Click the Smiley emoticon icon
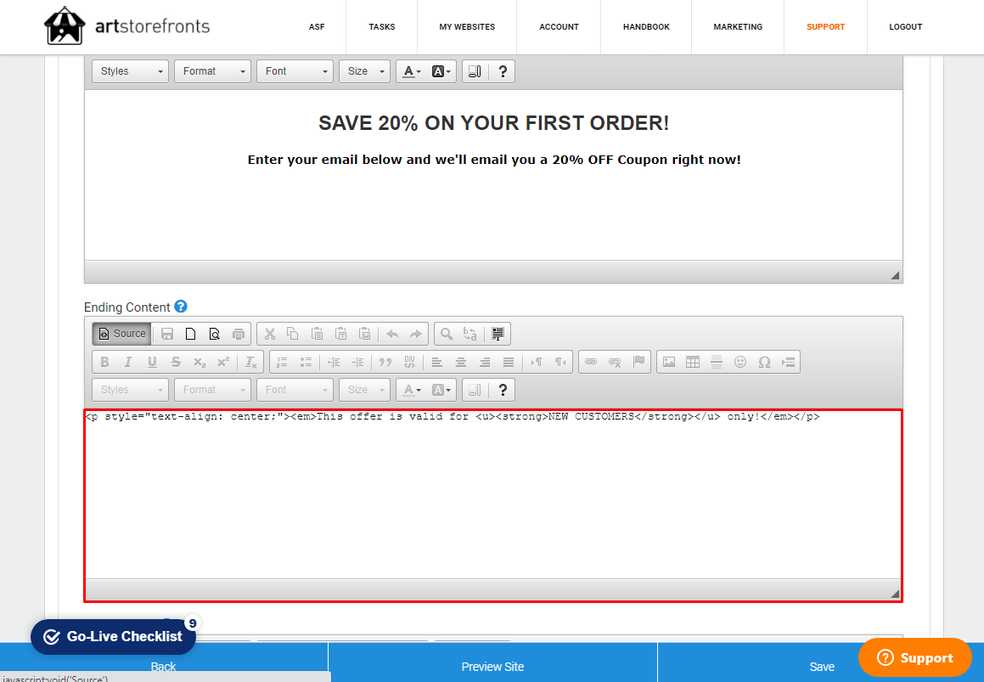The image size is (984, 682). pyautogui.click(x=740, y=362)
